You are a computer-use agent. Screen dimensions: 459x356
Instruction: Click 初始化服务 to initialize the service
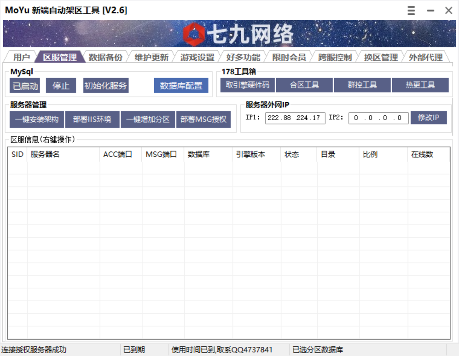coord(105,85)
